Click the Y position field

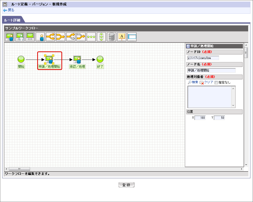pos(219,118)
